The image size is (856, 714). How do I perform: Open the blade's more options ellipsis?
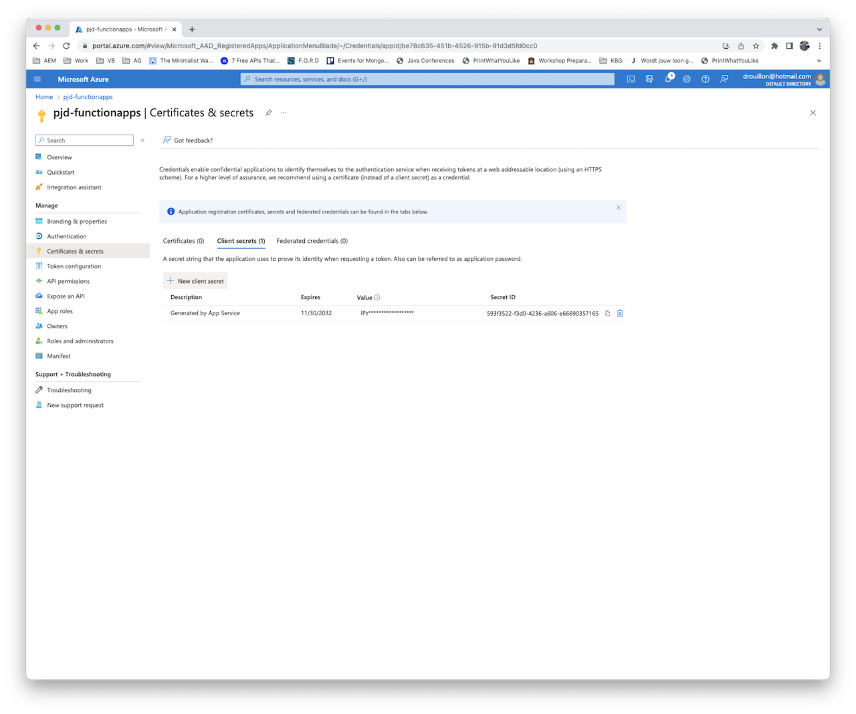pyautogui.click(x=284, y=112)
